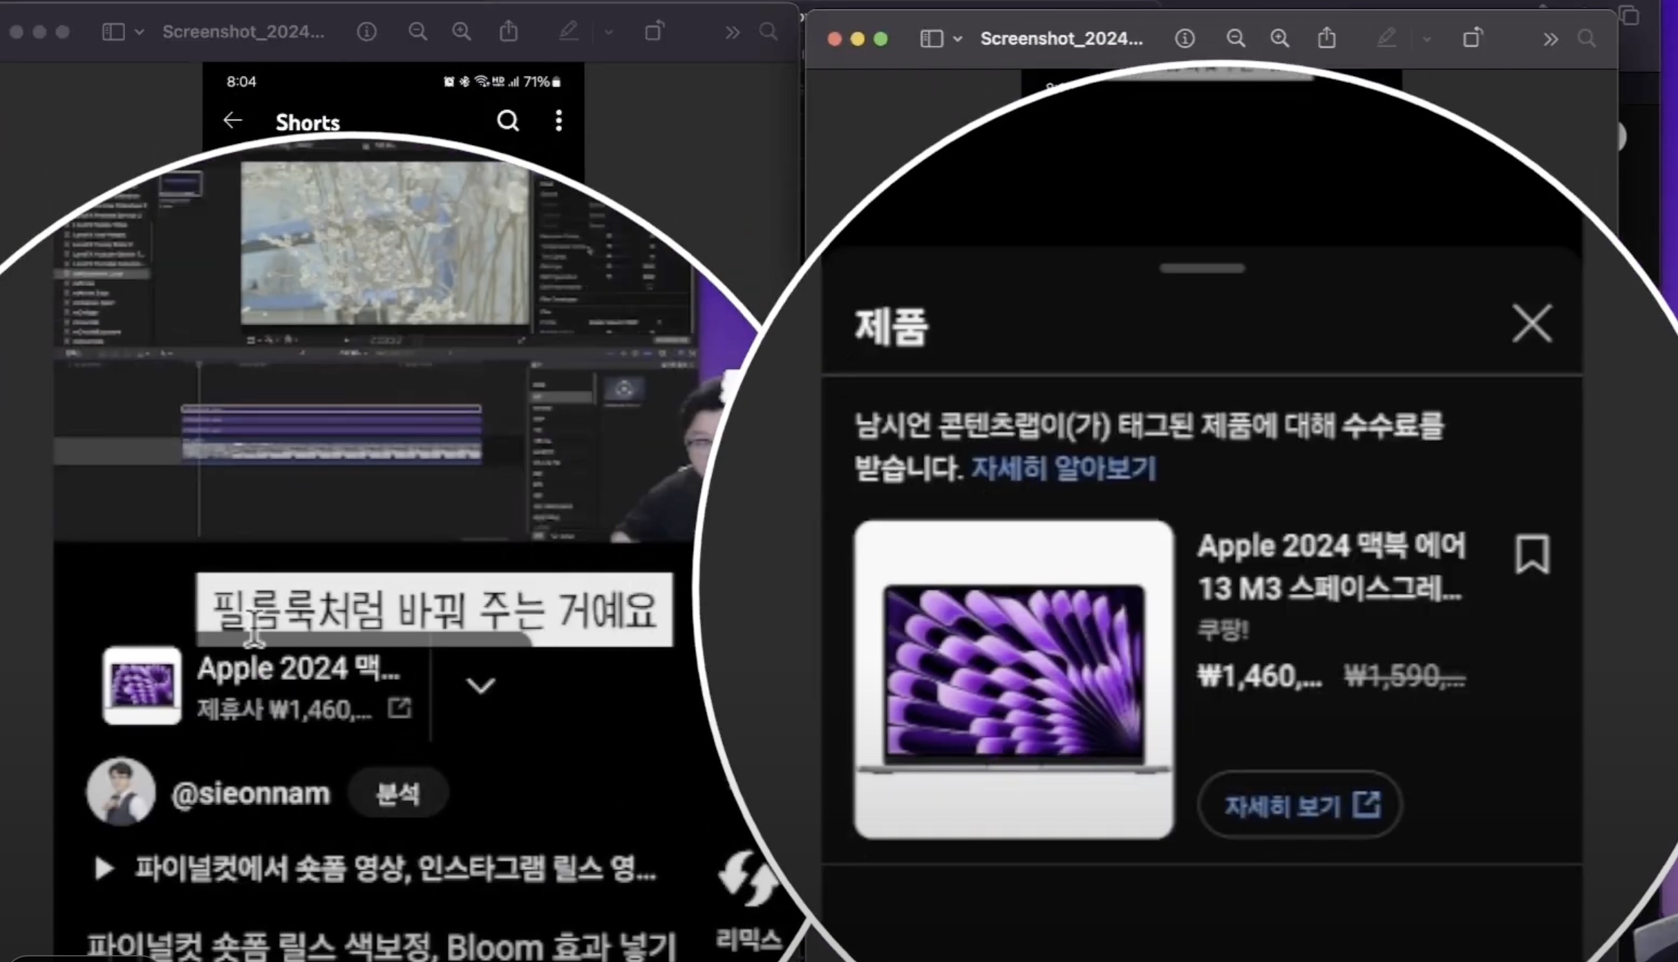The width and height of the screenshot is (1678, 962).
Task: Open the @sieonnam channel handle
Action: pyautogui.click(x=250, y=794)
